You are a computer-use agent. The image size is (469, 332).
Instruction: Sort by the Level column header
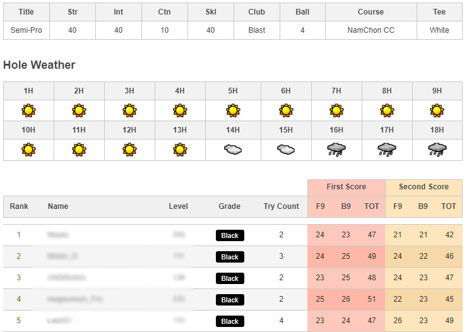pyautogui.click(x=178, y=206)
